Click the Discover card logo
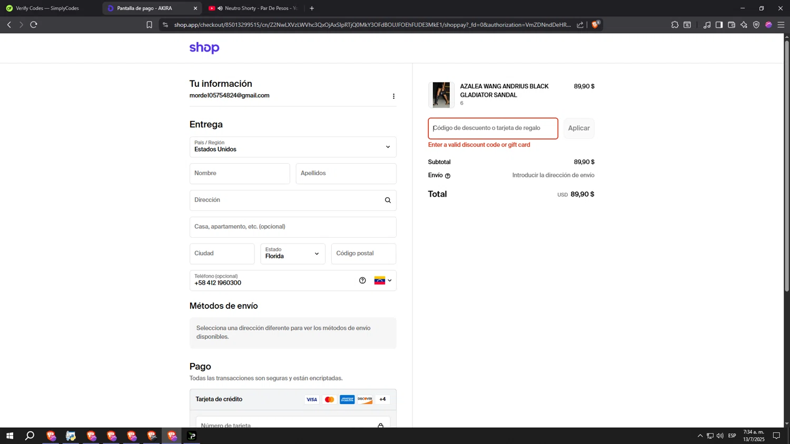The image size is (790, 444). click(365, 400)
